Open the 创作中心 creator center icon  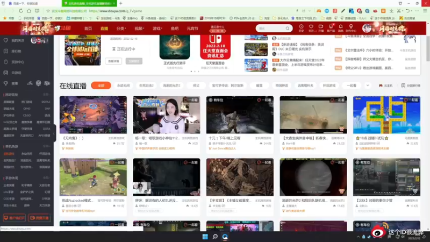click(x=351, y=26)
